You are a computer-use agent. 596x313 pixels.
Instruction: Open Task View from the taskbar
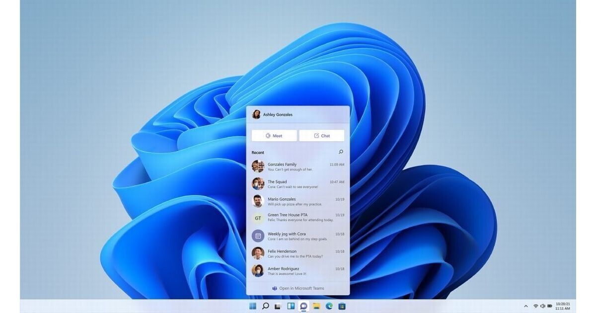click(278, 306)
